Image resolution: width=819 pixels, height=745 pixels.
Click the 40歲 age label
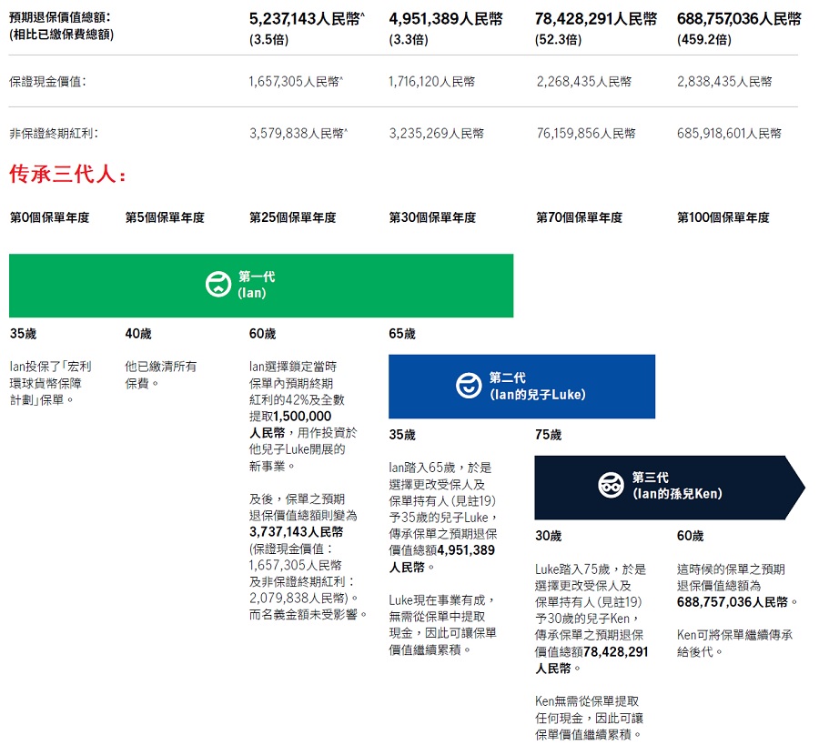138,334
